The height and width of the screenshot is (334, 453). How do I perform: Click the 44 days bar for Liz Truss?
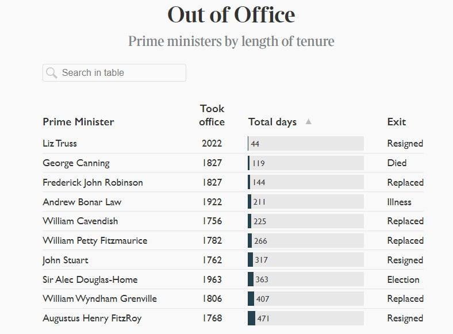(x=305, y=144)
